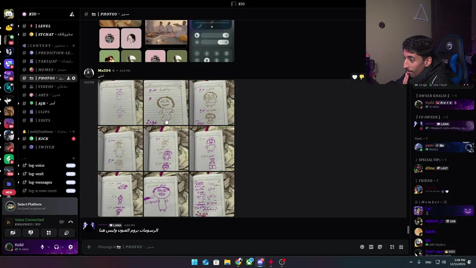The image size is (476, 268).
Task: Open volume control in system tray
Action: 444,262
